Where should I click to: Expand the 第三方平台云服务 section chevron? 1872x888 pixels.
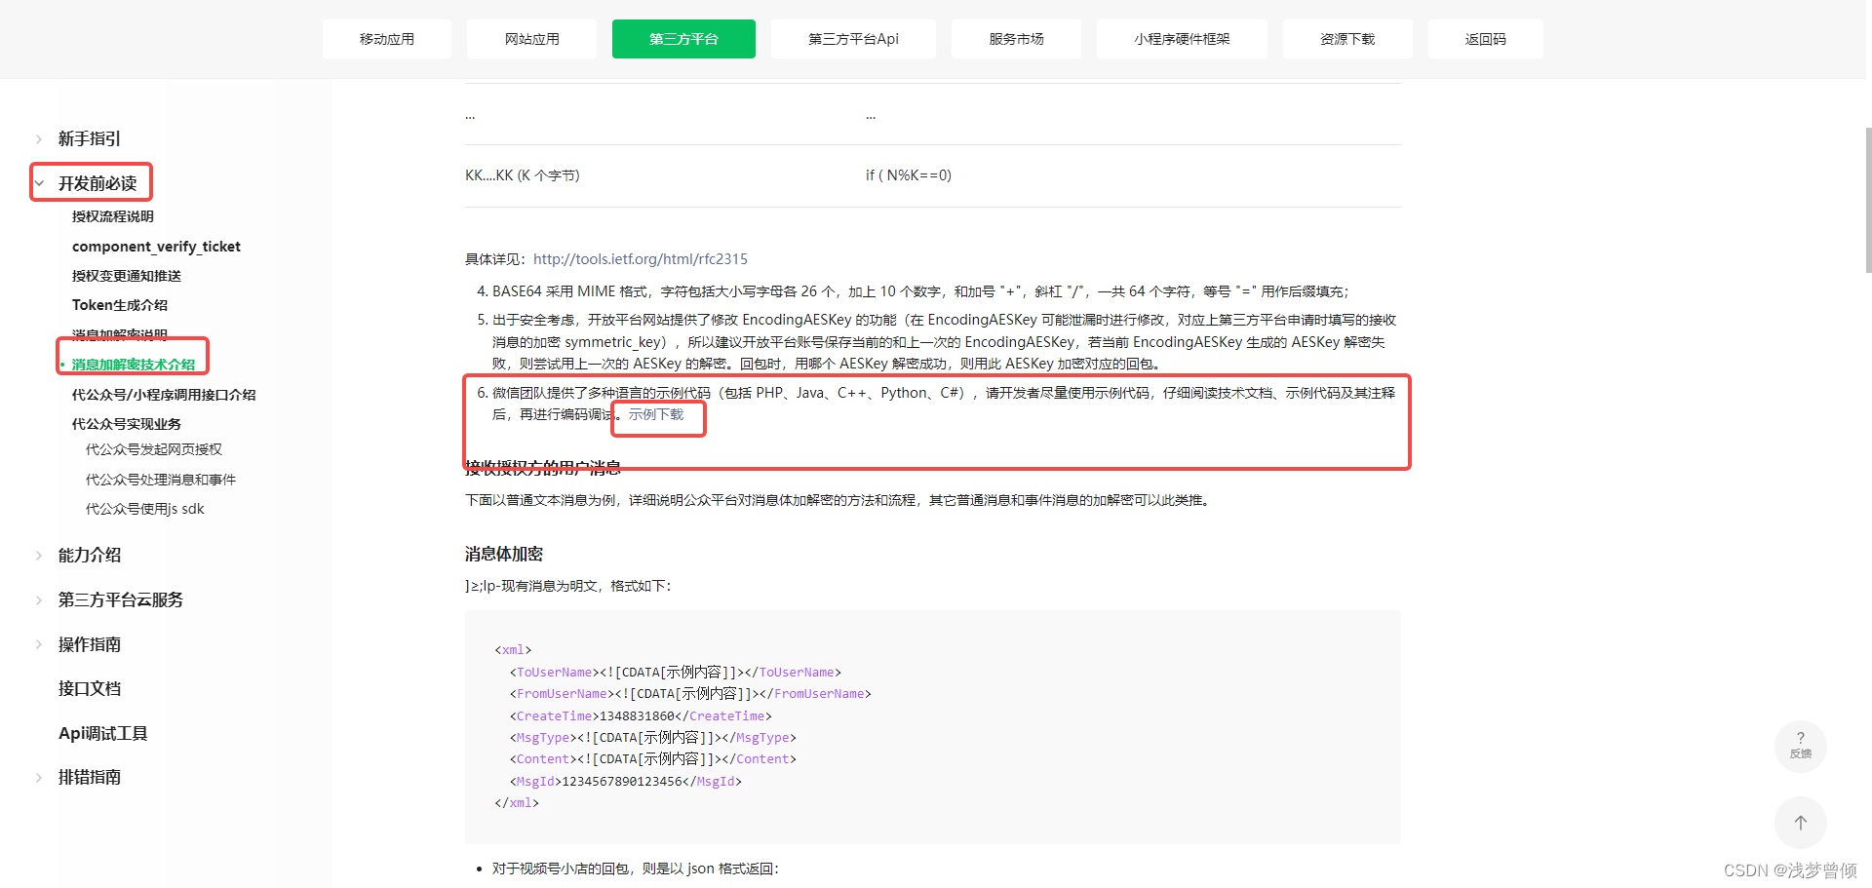point(39,600)
